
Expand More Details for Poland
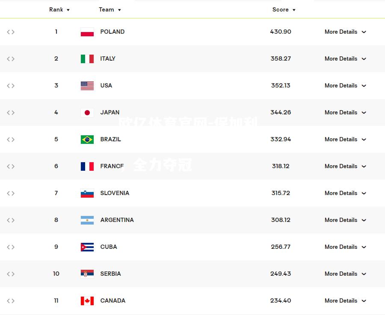click(x=346, y=32)
